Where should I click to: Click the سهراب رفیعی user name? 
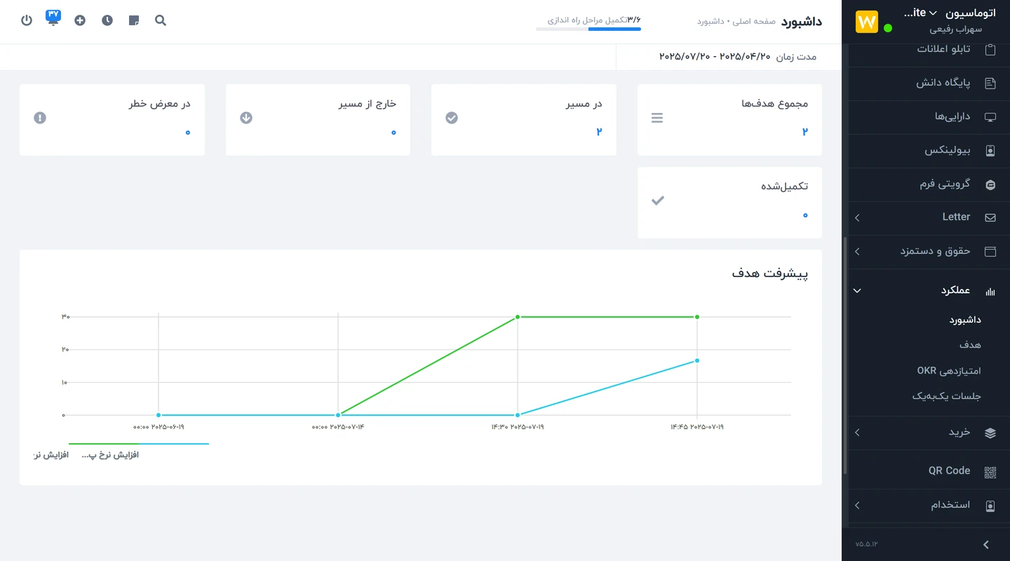click(955, 29)
